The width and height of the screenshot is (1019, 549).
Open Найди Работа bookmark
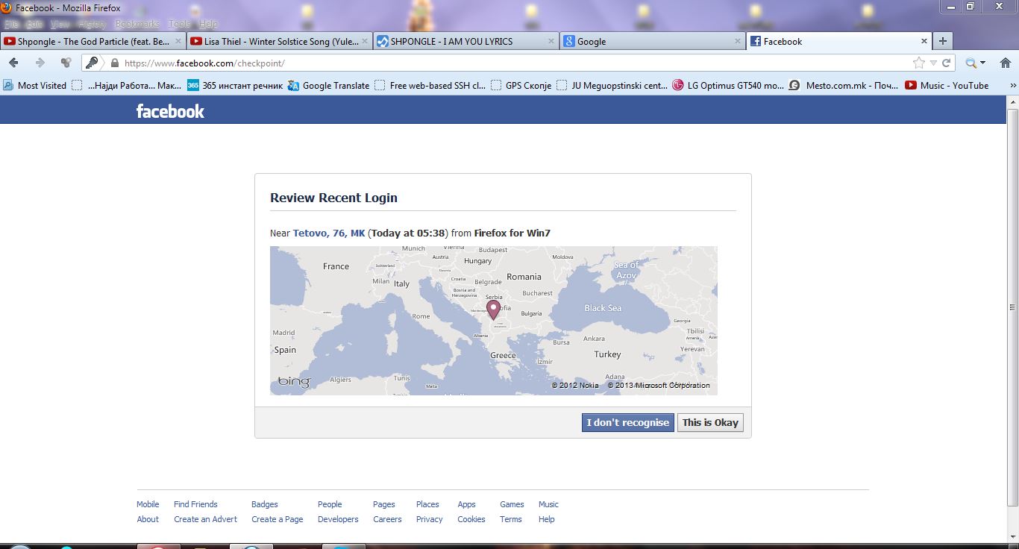[x=126, y=85]
